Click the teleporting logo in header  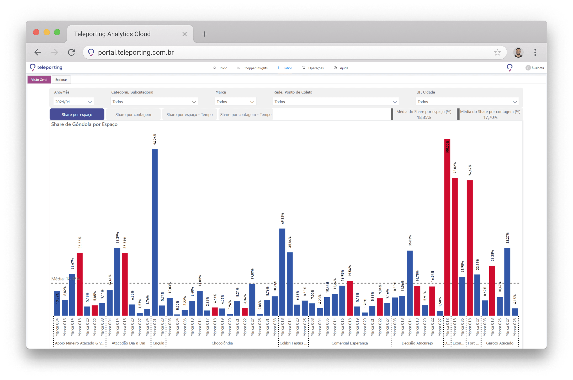pos(46,68)
